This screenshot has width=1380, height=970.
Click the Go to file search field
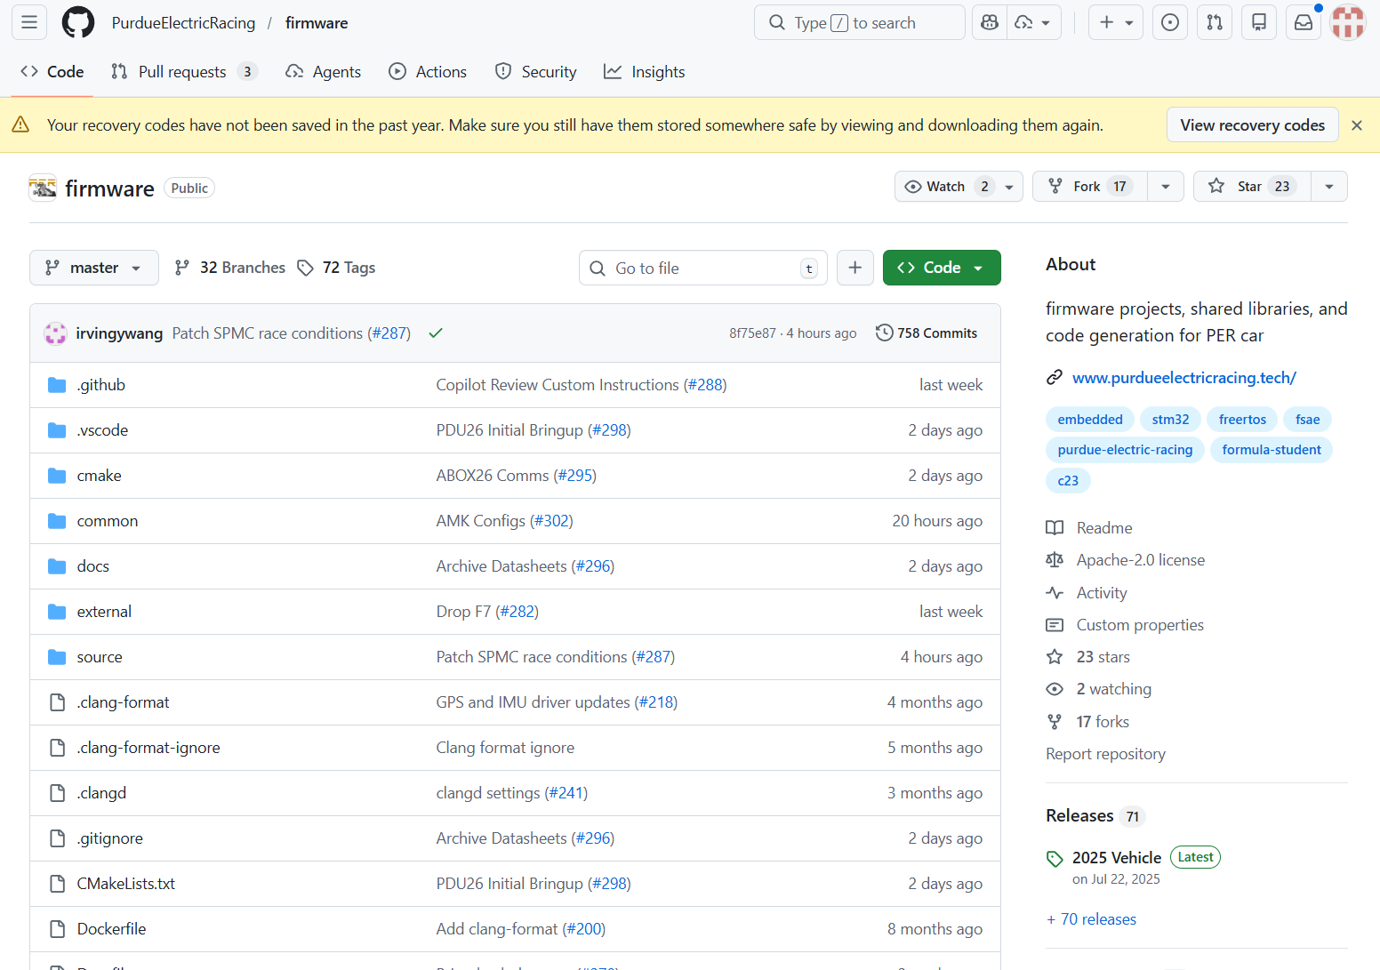(x=702, y=268)
